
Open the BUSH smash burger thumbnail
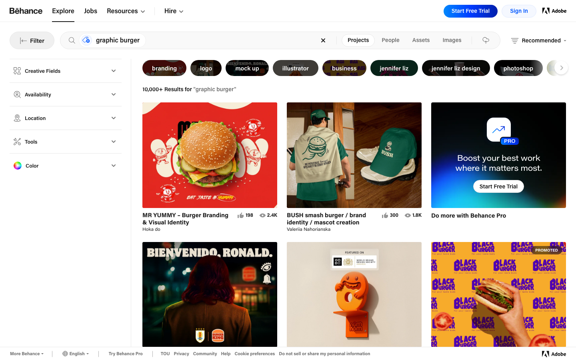coord(354,155)
